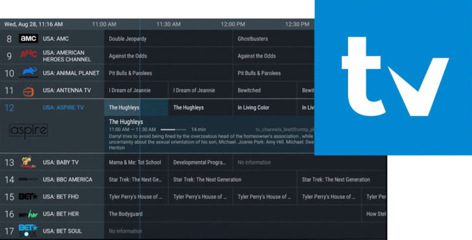Open the 12:30 PM Star Trek: The Next Generation
Viewport: 472px width, 240px height.
[x=342, y=179]
